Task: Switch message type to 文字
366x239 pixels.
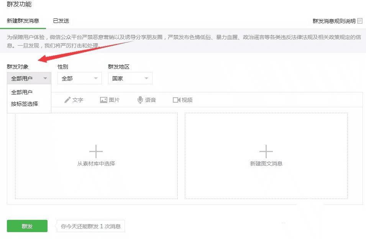Action: 74,100
